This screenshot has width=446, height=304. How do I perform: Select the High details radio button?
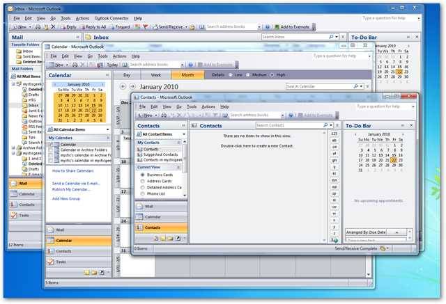(x=272, y=75)
